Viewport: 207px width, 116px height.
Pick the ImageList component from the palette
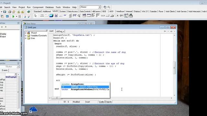51,16
